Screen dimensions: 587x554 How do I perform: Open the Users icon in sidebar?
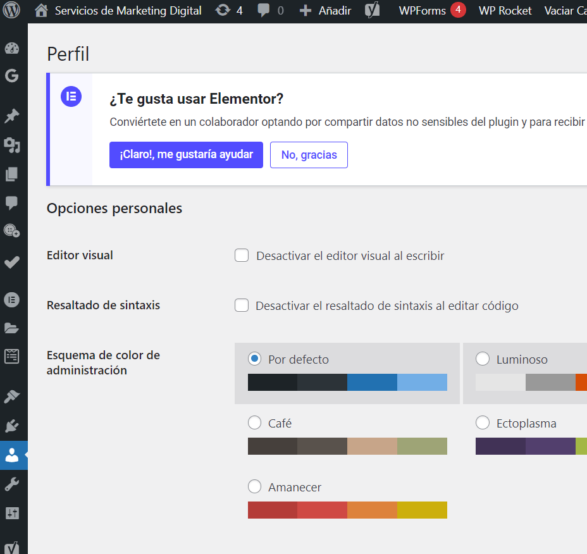click(x=11, y=455)
